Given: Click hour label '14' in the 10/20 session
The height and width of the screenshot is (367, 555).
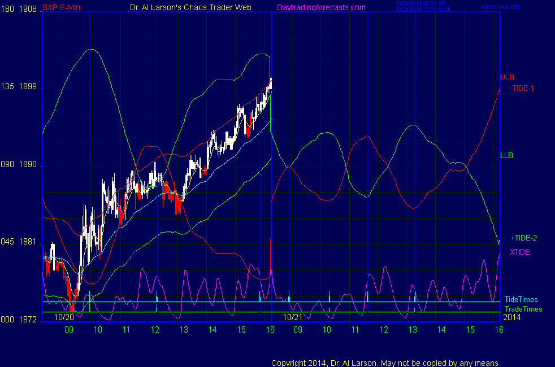Looking at the screenshot, I should point(213,330).
